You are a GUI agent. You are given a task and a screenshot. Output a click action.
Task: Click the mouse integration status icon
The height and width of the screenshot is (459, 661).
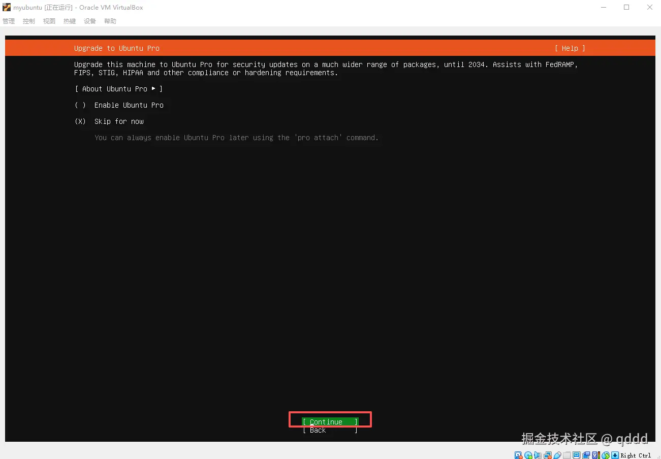pyautogui.click(x=606, y=455)
